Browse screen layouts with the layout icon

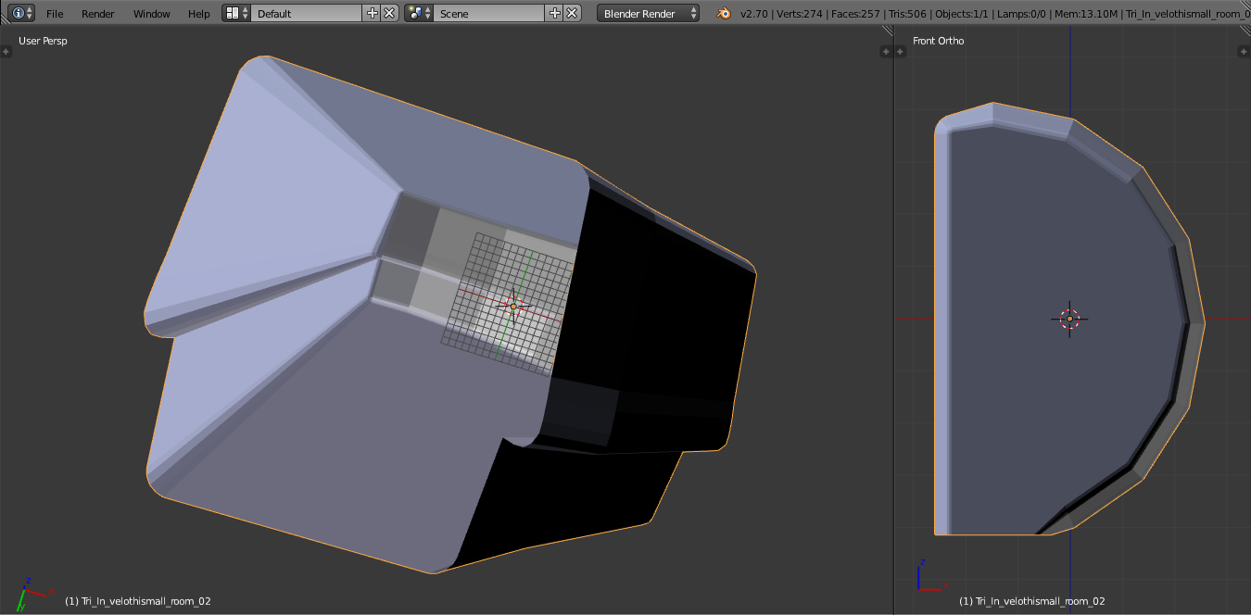236,13
